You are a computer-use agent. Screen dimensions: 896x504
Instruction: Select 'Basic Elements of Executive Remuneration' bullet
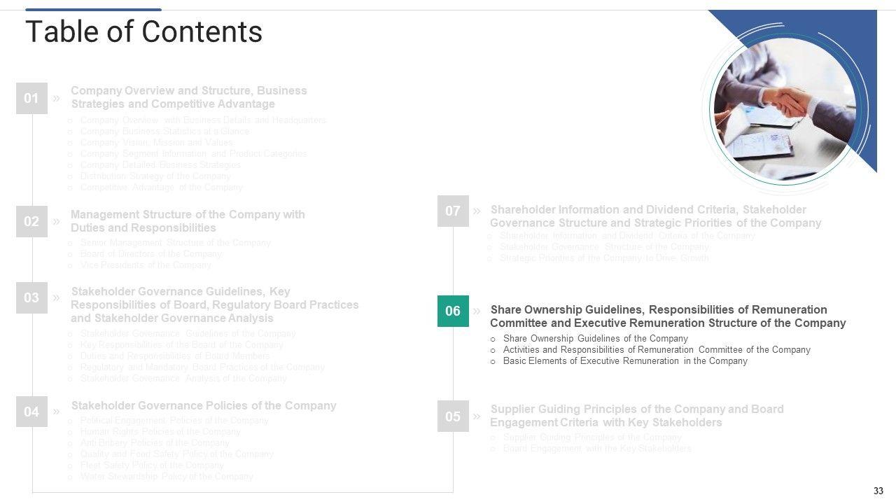625,361
